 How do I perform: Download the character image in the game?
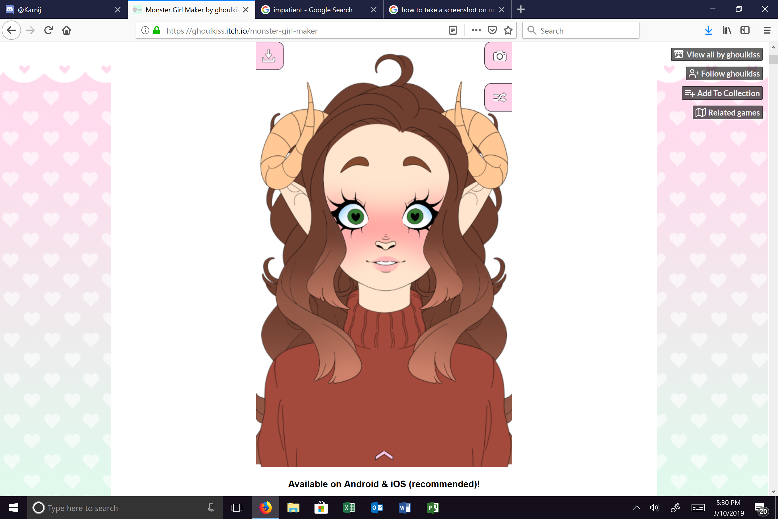pyautogui.click(x=269, y=56)
